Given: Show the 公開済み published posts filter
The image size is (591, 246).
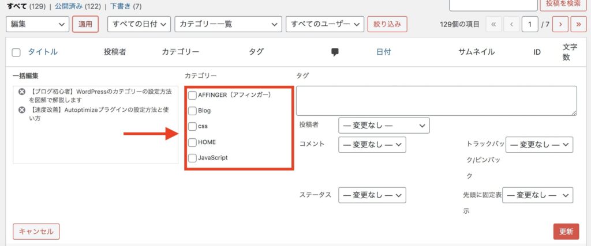Looking at the screenshot, I should tap(68, 6).
